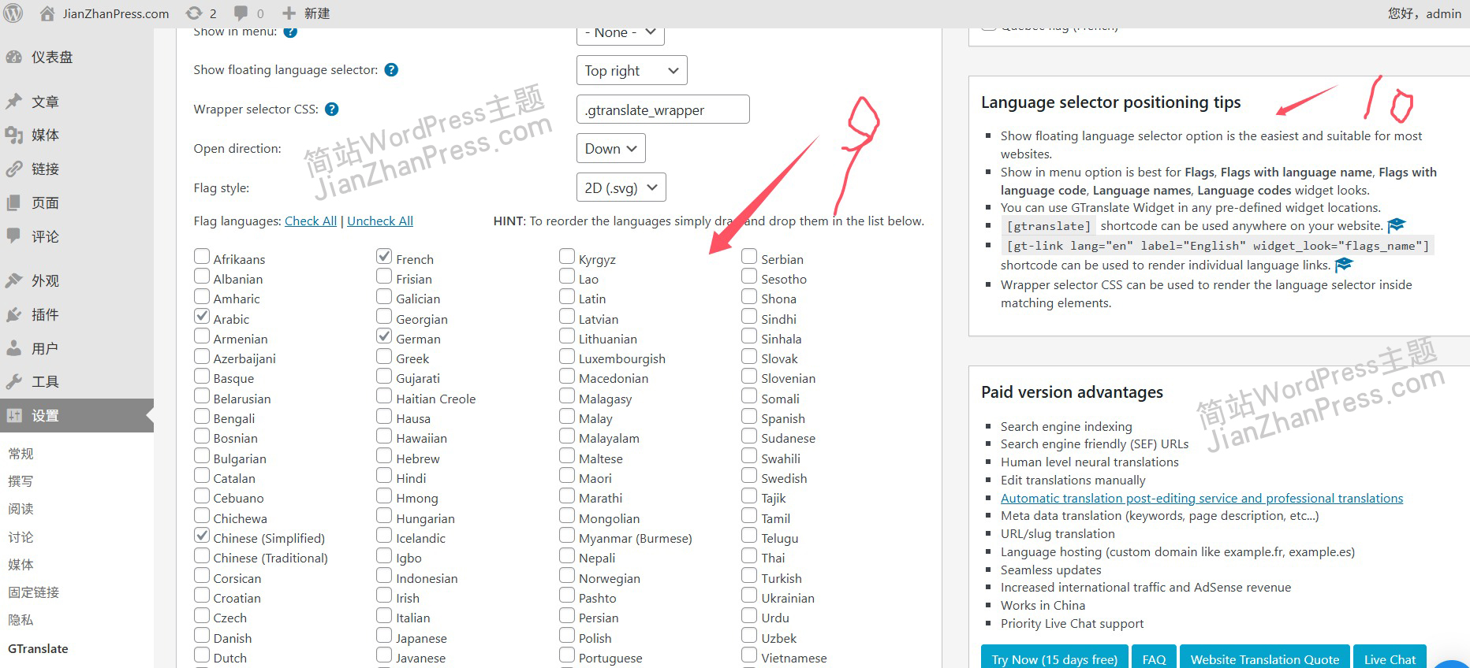Click the Uncheck All link
Viewport: 1470px width, 668px height.
(x=380, y=221)
